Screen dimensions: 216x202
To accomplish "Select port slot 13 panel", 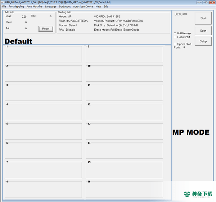I will [x=125, y=131].
